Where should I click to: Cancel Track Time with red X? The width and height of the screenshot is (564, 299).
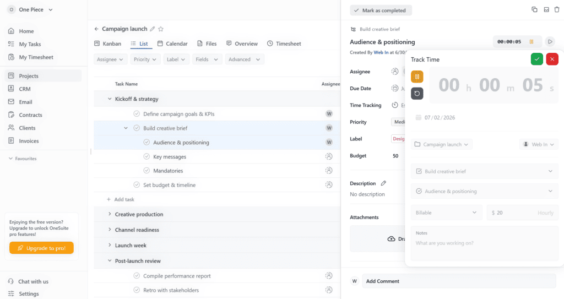click(552, 59)
